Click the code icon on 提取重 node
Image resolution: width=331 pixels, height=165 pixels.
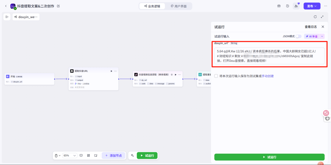(200, 75)
